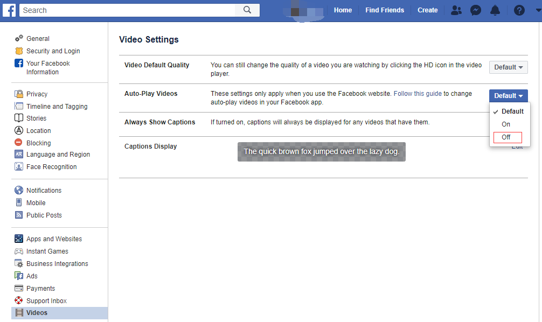The image size is (542, 322).
Task: Open 'Apps and Websites' label
Action: point(54,239)
